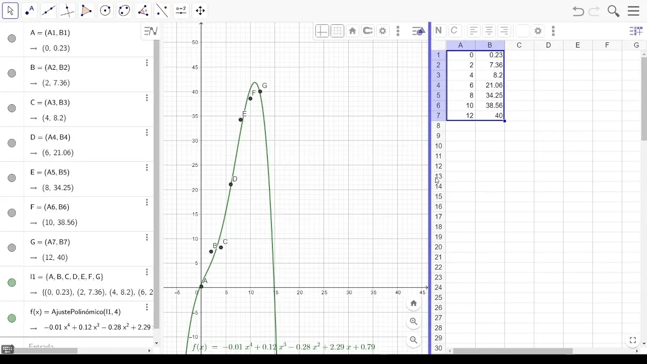Open the Graphics view three-dot menu
Image resolution: width=647 pixels, height=364 pixels.
click(x=398, y=31)
